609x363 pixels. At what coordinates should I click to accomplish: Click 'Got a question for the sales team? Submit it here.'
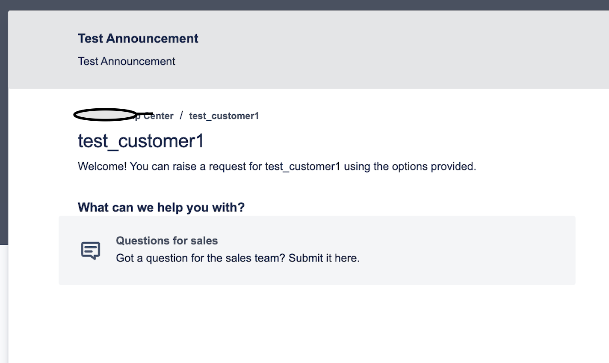coord(238,258)
